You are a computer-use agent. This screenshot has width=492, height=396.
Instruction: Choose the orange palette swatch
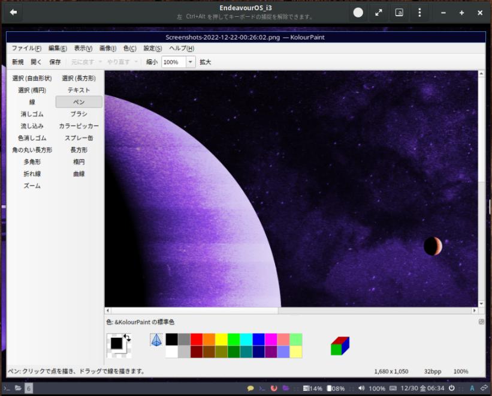coord(209,340)
